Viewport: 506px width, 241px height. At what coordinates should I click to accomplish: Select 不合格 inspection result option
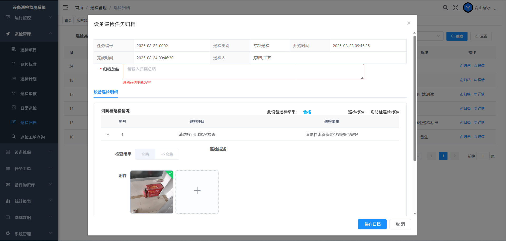tap(167, 154)
